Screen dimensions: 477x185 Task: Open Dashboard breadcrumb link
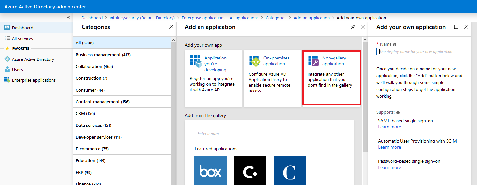pos(92,18)
